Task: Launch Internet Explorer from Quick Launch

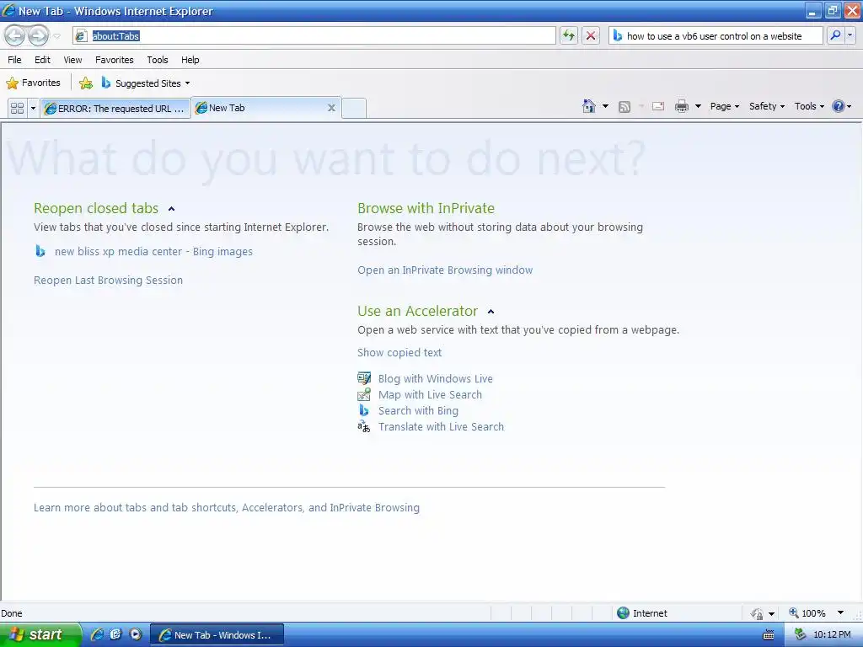Action: (97, 634)
